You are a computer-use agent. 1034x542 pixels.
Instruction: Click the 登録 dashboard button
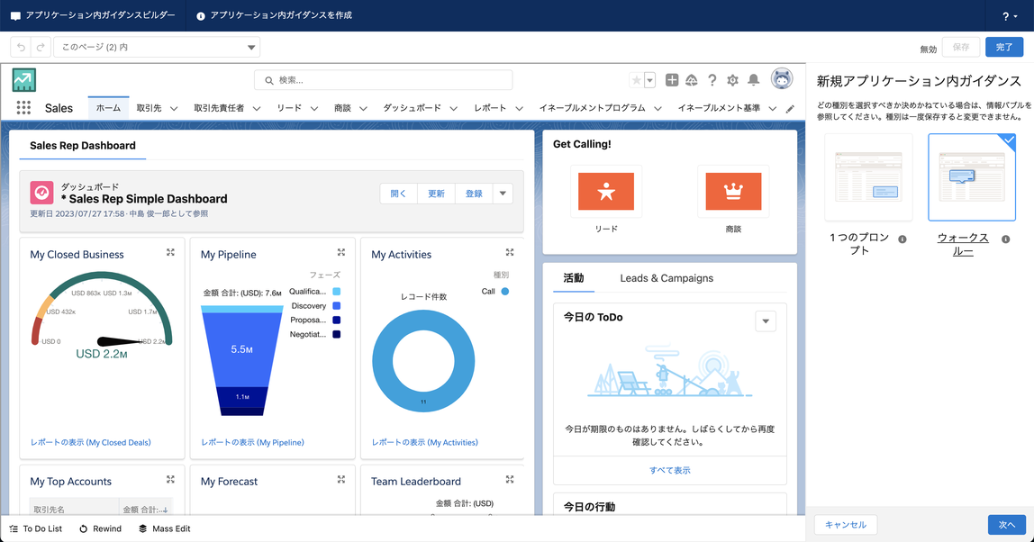[474, 194]
